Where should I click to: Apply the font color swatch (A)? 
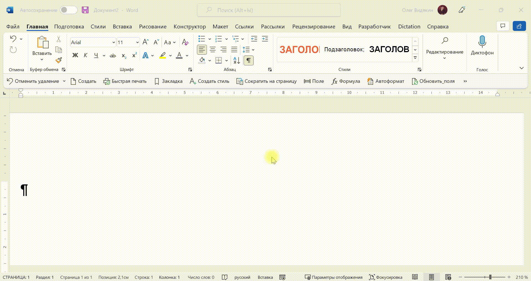pyautogui.click(x=179, y=55)
